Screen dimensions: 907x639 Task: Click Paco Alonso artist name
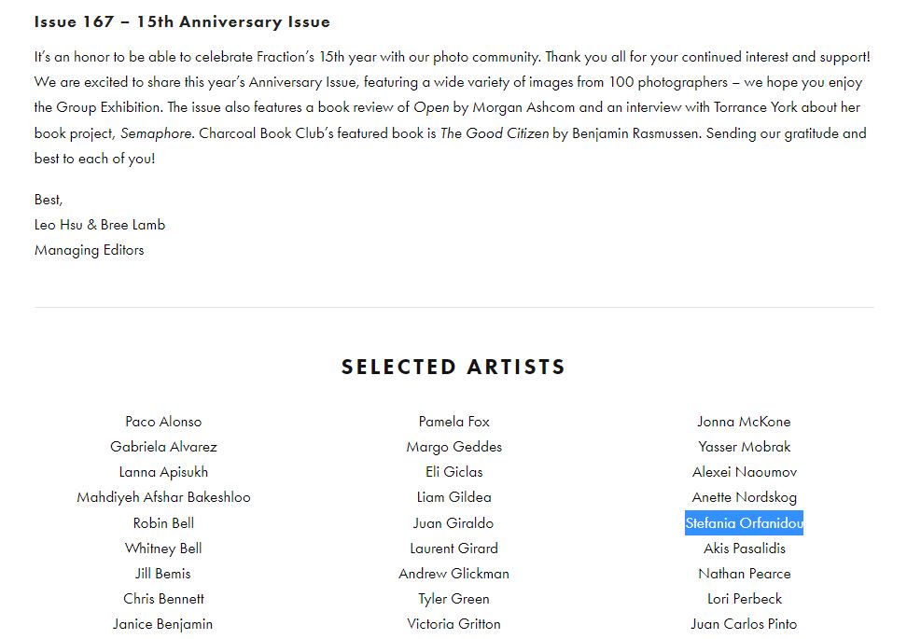(163, 422)
